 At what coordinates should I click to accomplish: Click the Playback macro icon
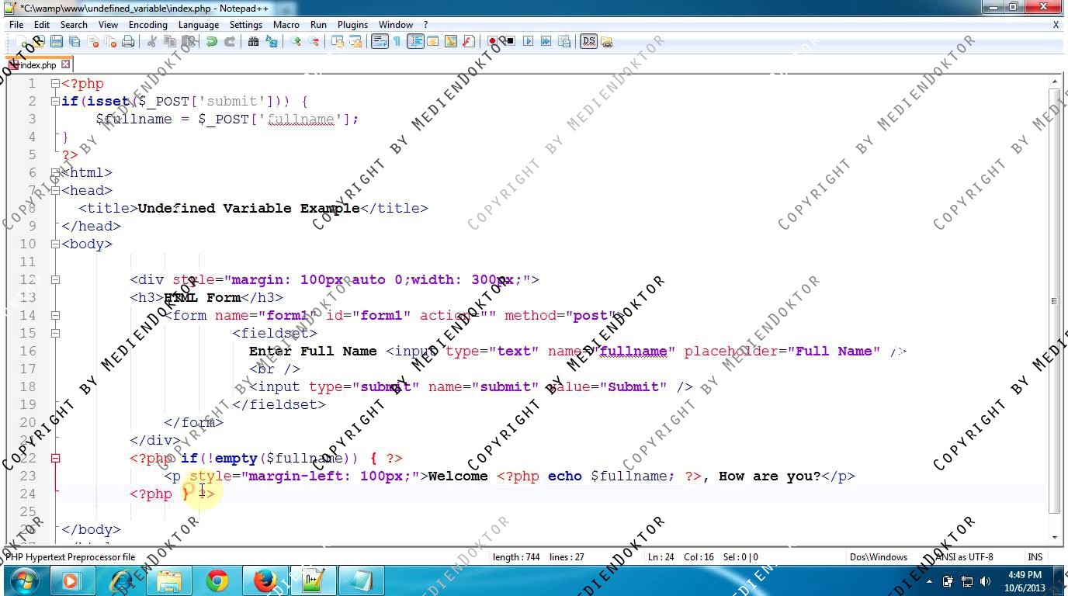[x=528, y=42]
